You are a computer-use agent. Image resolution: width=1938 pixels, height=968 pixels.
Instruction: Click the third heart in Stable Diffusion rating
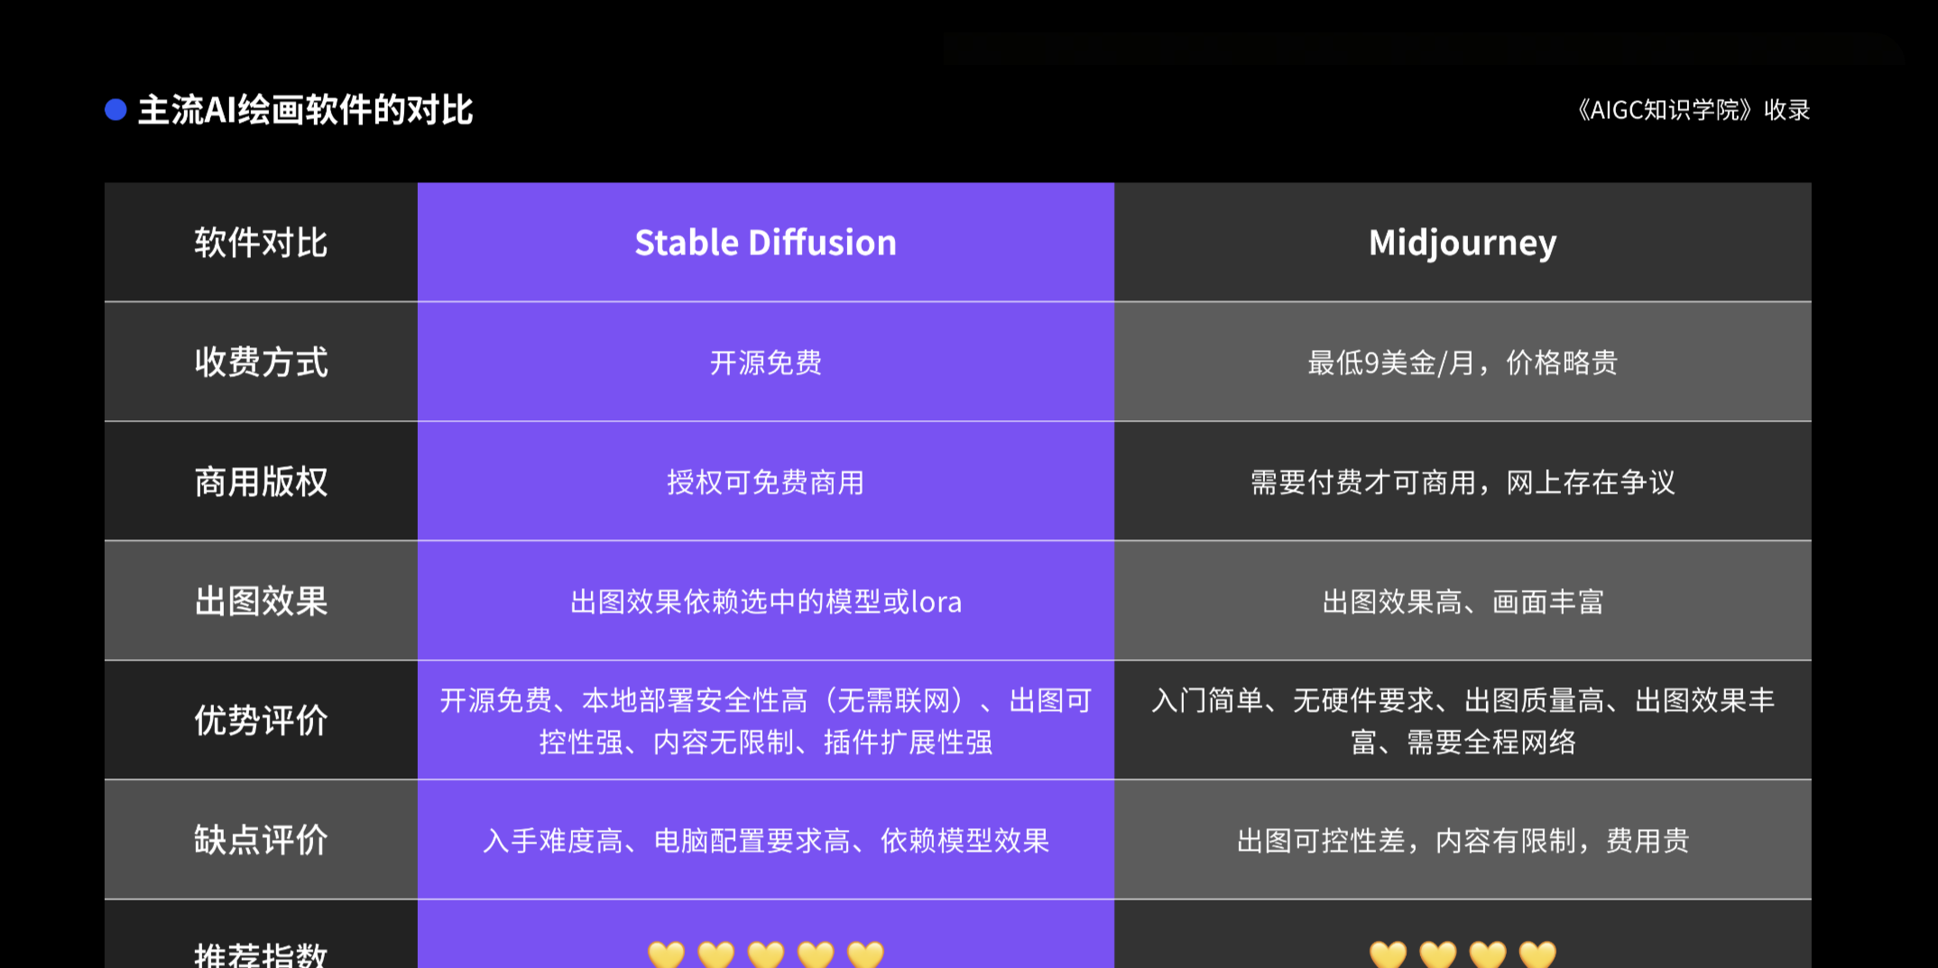[766, 954]
